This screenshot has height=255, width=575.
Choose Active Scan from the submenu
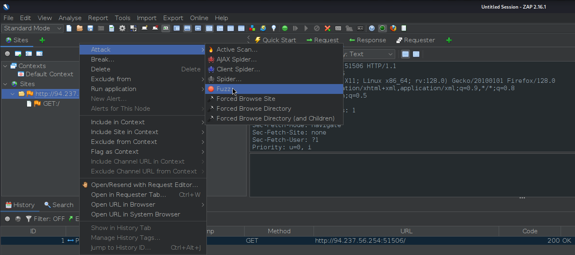click(x=237, y=50)
